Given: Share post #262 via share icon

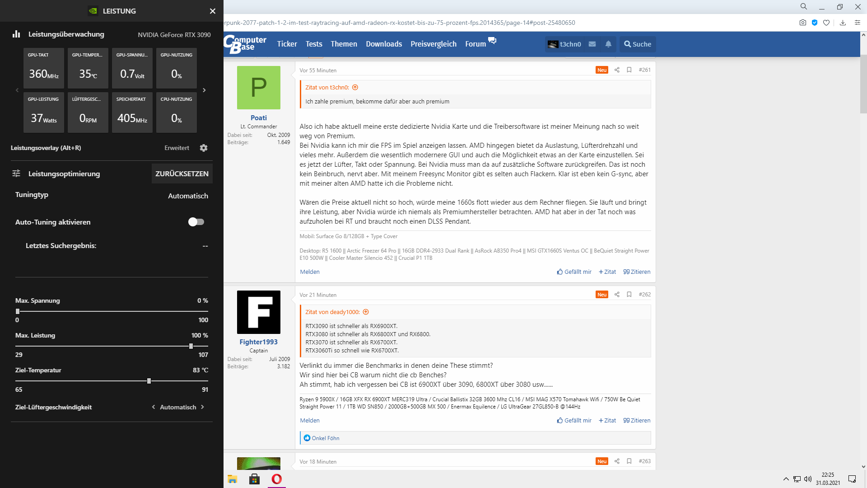Looking at the screenshot, I should 617,294.
